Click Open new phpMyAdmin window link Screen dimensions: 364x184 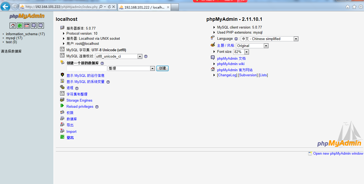click(338, 153)
